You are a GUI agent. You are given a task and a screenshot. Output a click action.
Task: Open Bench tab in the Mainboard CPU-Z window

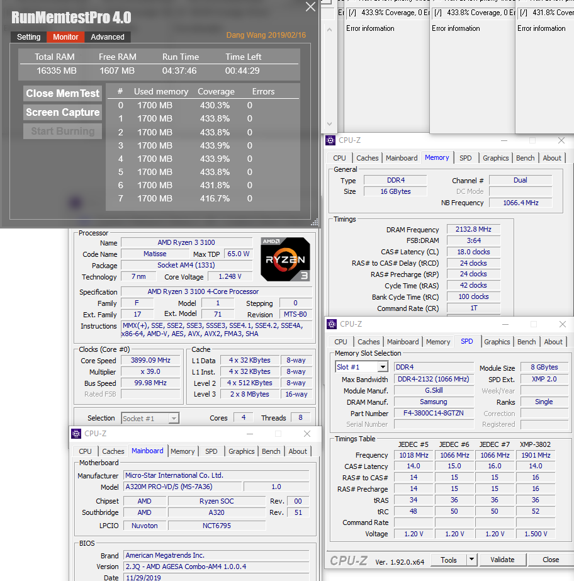(x=271, y=451)
